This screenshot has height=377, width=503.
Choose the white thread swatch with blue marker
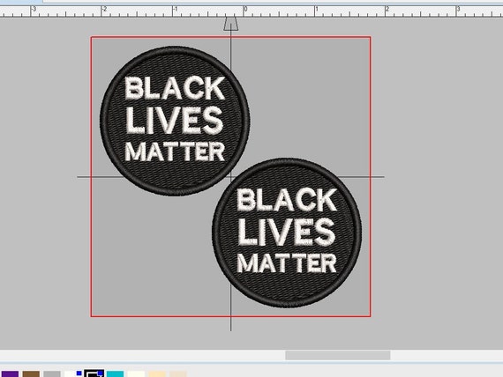click(73, 374)
